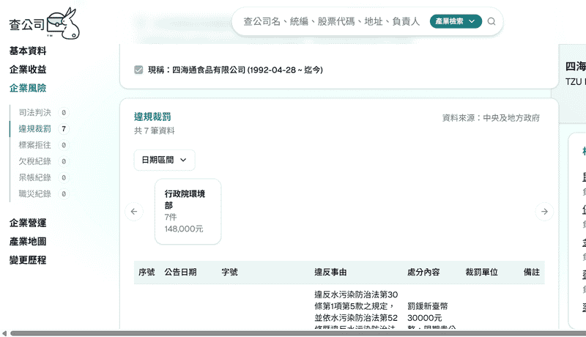
Task: Open the 產業檢索 dropdown
Action: [456, 22]
